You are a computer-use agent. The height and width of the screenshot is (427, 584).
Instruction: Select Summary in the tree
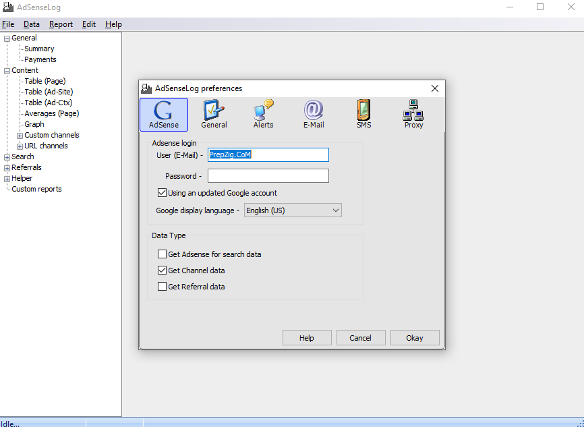click(x=39, y=49)
